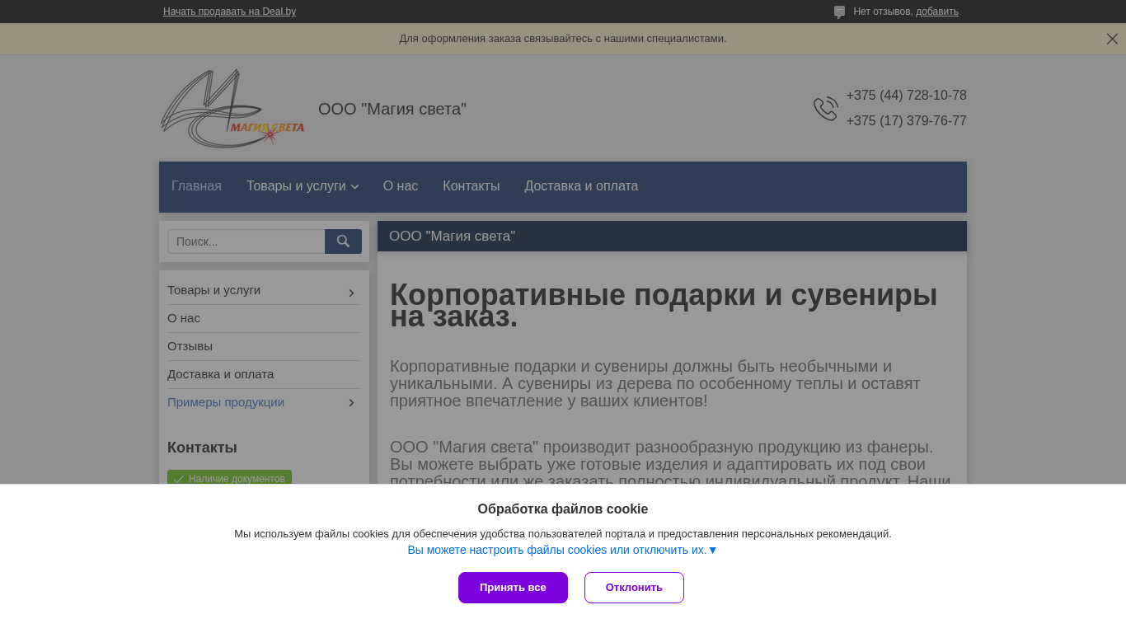
Task: Click ООО "Магия света" content panel title
Action: click(452, 237)
